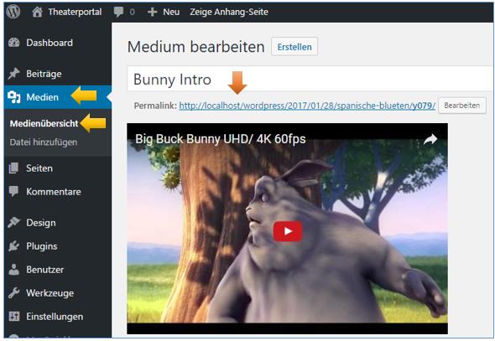Play the Big Buck Bunny video

[x=287, y=231]
